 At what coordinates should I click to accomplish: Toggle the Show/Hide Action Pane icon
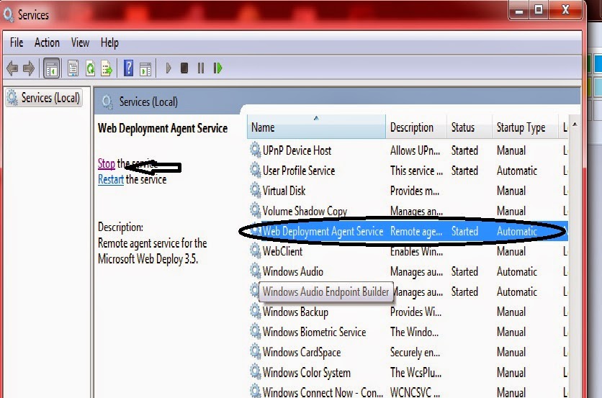(x=145, y=68)
